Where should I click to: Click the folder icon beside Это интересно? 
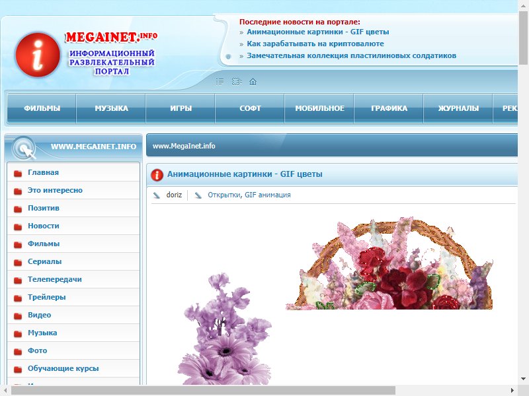tap(18, 191)
